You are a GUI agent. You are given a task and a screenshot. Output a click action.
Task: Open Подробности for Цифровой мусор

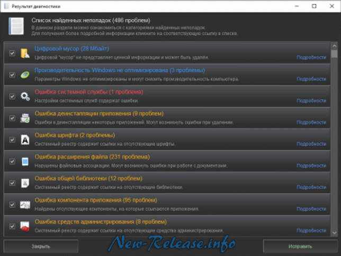point(311,57)
